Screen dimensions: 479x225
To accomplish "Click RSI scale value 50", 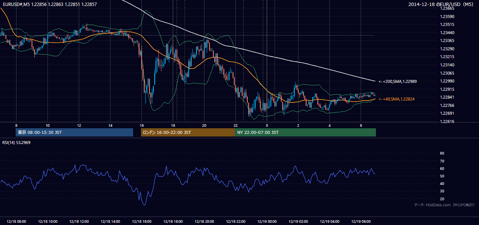I will click(x=442, y=176).
